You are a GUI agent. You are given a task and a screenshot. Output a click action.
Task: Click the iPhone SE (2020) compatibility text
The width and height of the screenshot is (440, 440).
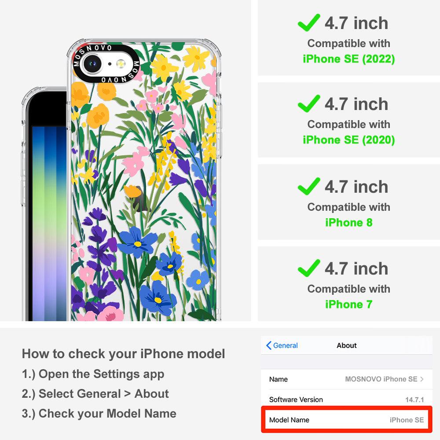(x=349, y=140)
